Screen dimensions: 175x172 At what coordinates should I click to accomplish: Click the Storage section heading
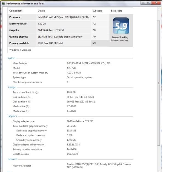[x=12, y=87]
